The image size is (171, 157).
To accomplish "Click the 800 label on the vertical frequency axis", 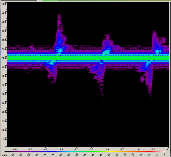I will point(4,4).
